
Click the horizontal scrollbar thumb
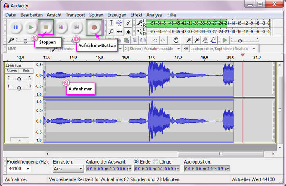(221, 154)
